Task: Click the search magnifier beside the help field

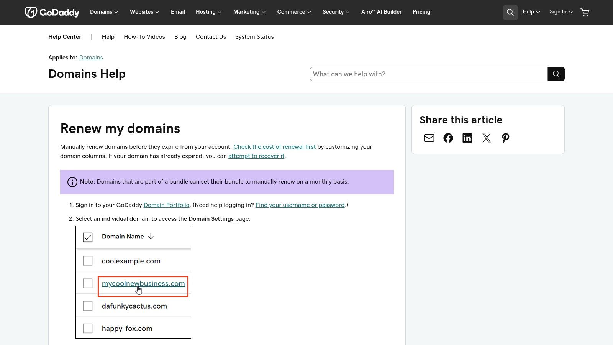Action: (x=556, y=74)
